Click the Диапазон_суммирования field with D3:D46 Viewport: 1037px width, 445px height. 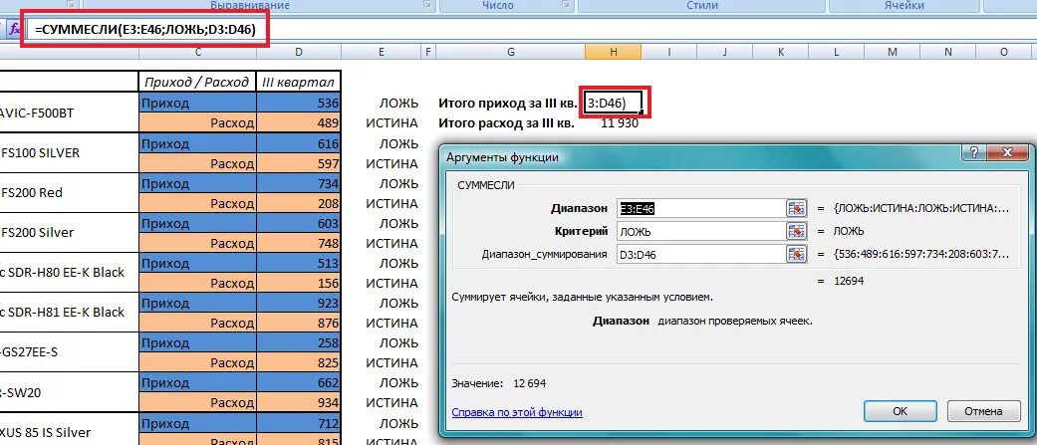coord(701,254)
